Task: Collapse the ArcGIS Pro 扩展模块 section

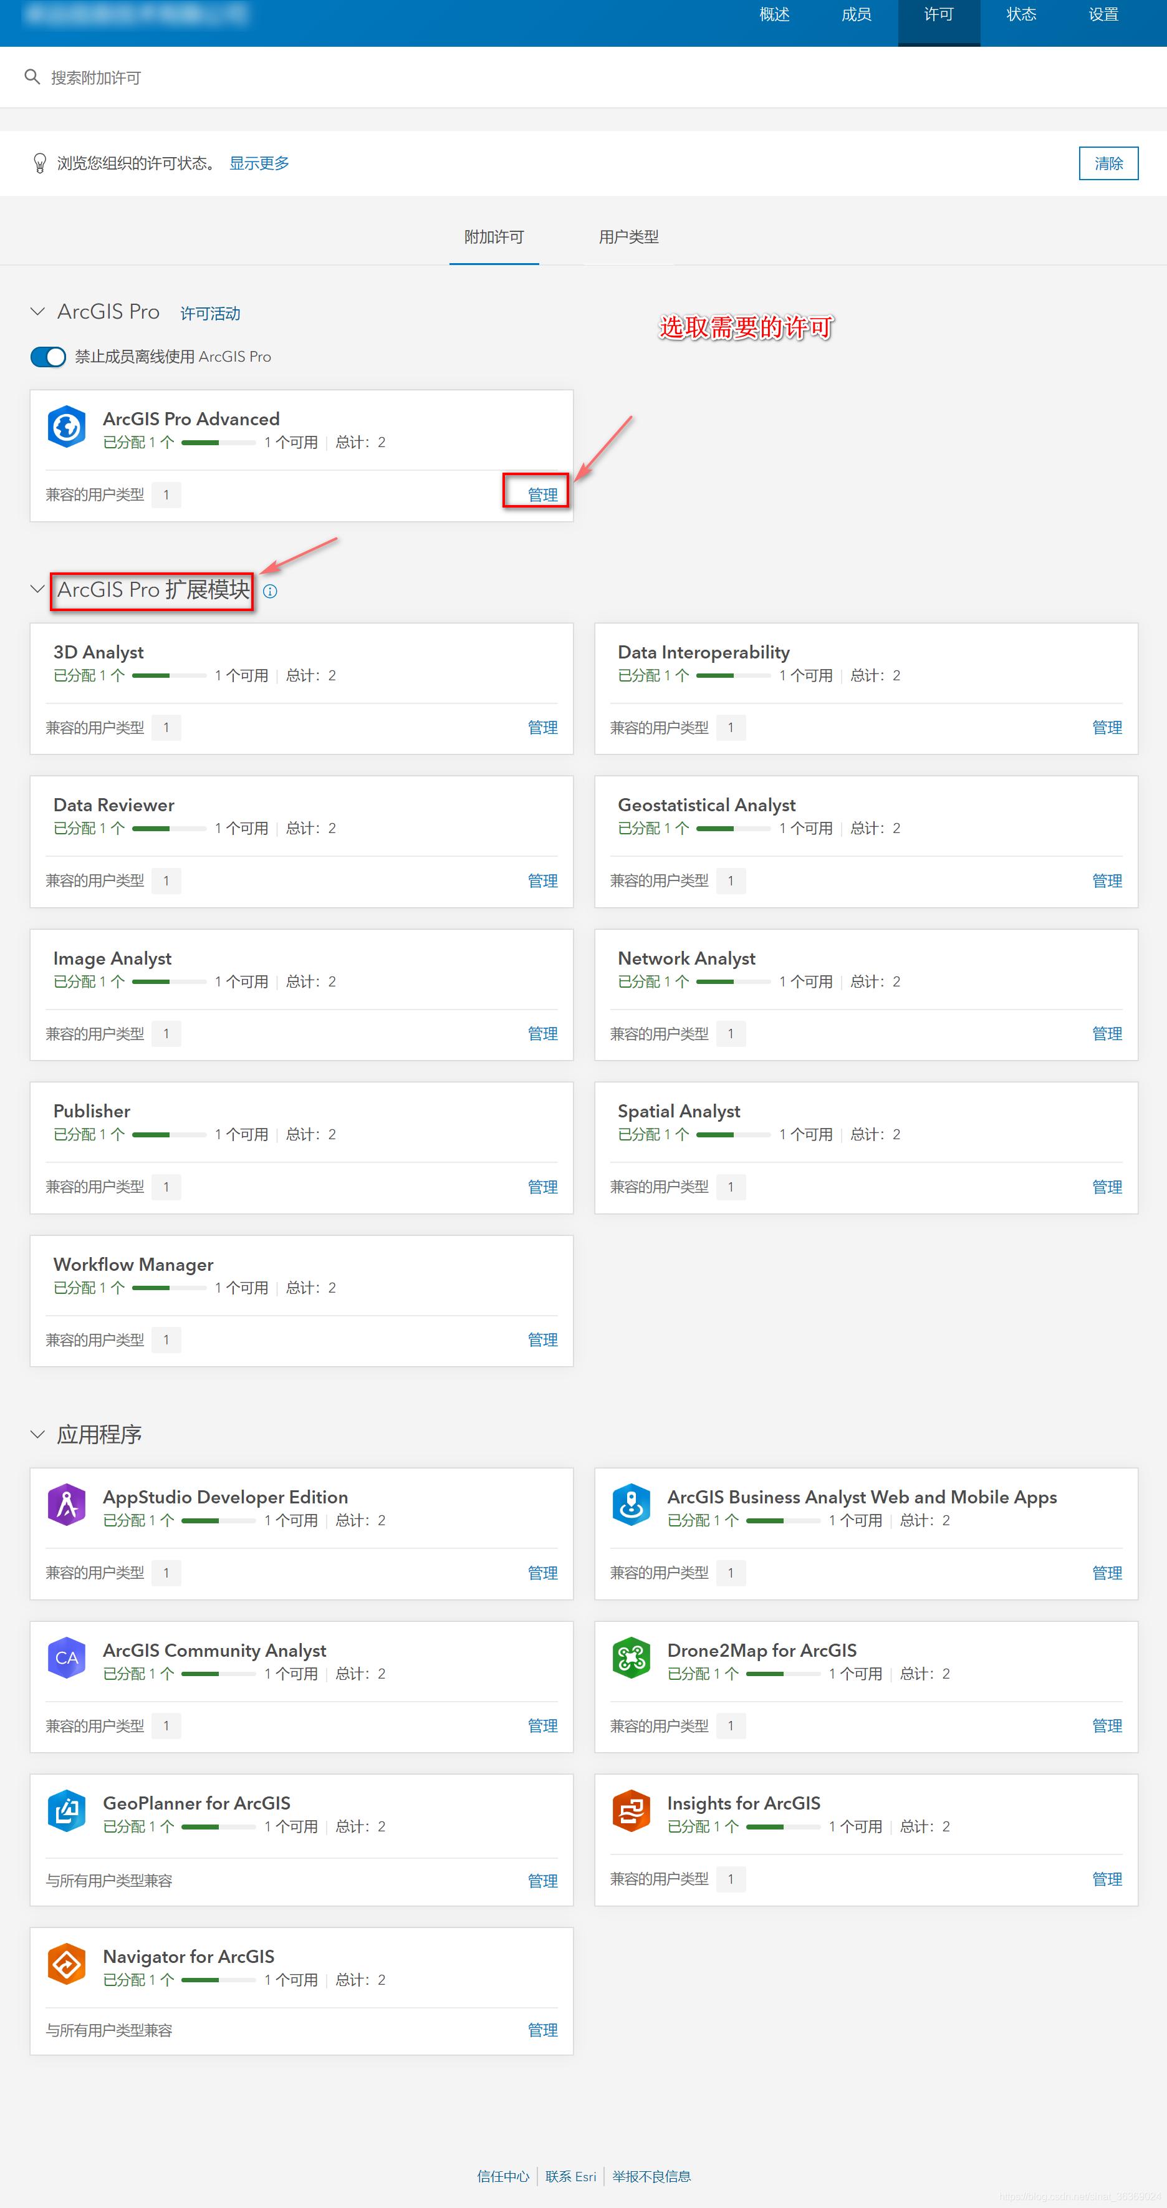Action: click(37, 590)
